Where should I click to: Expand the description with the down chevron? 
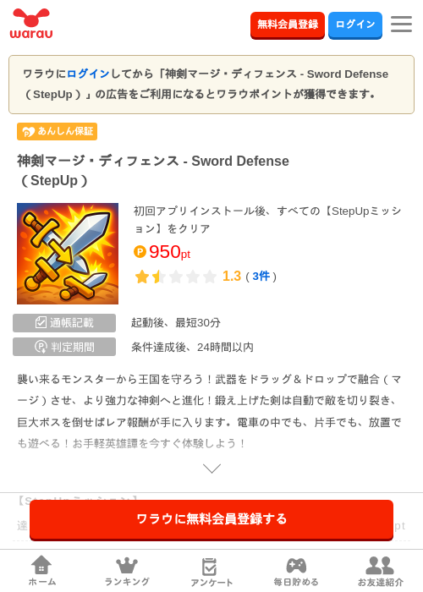click(x=211, y=469)
